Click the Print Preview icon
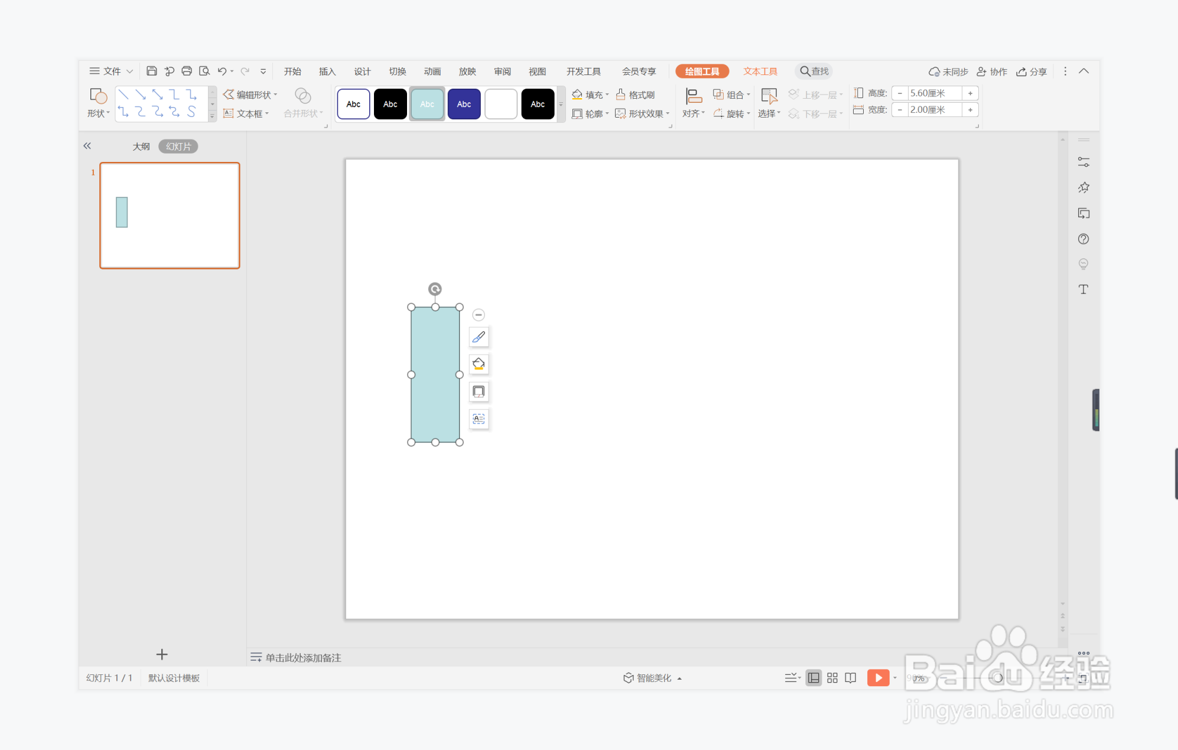This screenshot has height=750, width=1178. (204, 71)
